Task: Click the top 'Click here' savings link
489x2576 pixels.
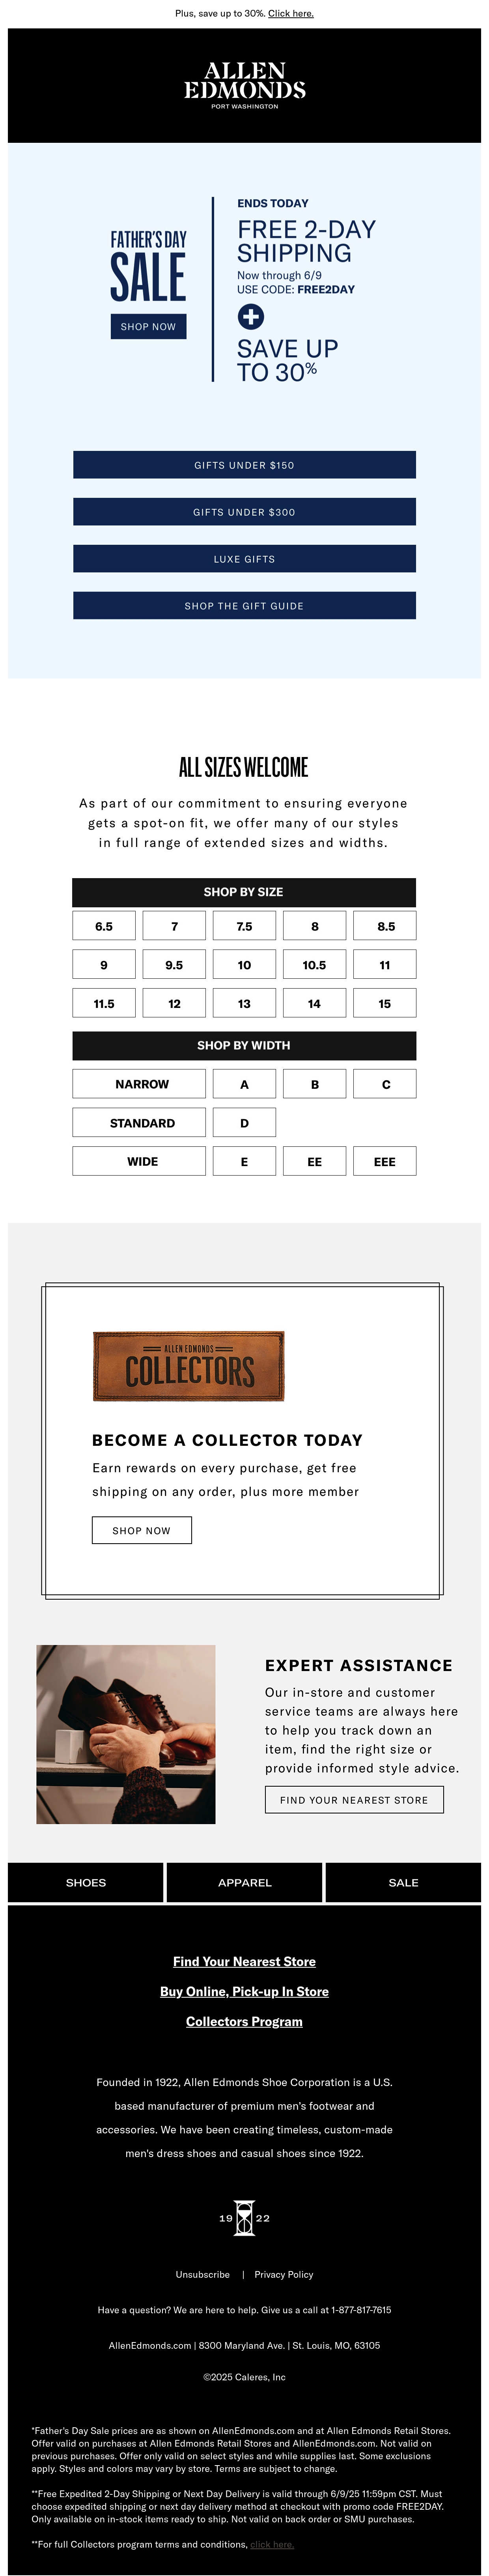Action: pos(291,14)
